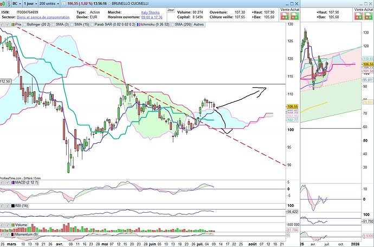Click the ISIN value IT0004764699
Viewport: 374px width, 247px height.
pyautogui.click(x=27, y=12)
